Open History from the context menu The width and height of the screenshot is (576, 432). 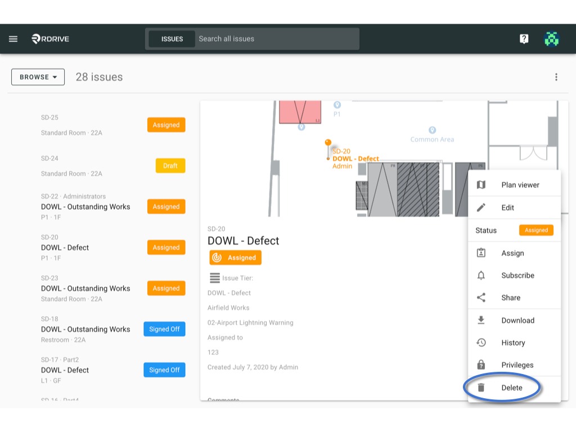[x=514, y=343]
